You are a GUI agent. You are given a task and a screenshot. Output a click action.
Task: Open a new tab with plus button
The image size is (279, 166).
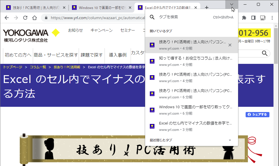(207, 8)
